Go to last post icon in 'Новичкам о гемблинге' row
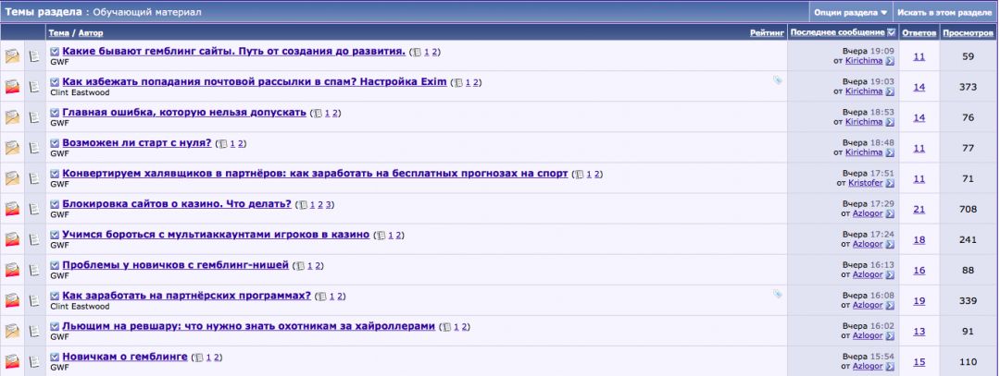The height and width of the screenshot is (376, 1000). [x=890, y=367]
